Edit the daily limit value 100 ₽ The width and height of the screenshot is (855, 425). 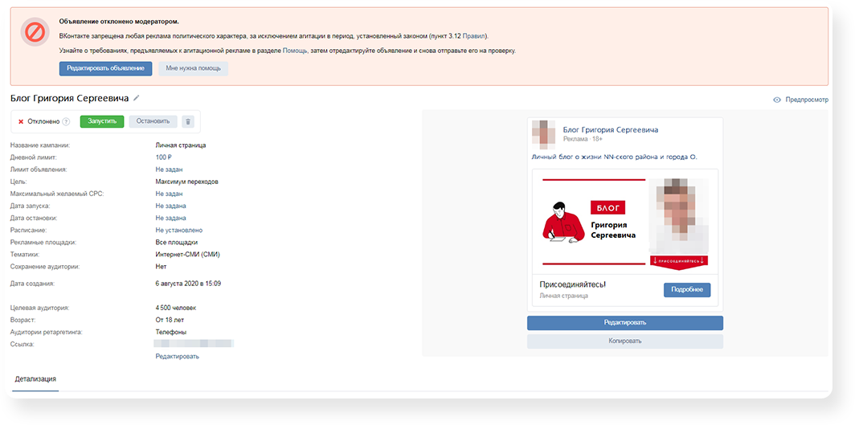pos(164,157)
